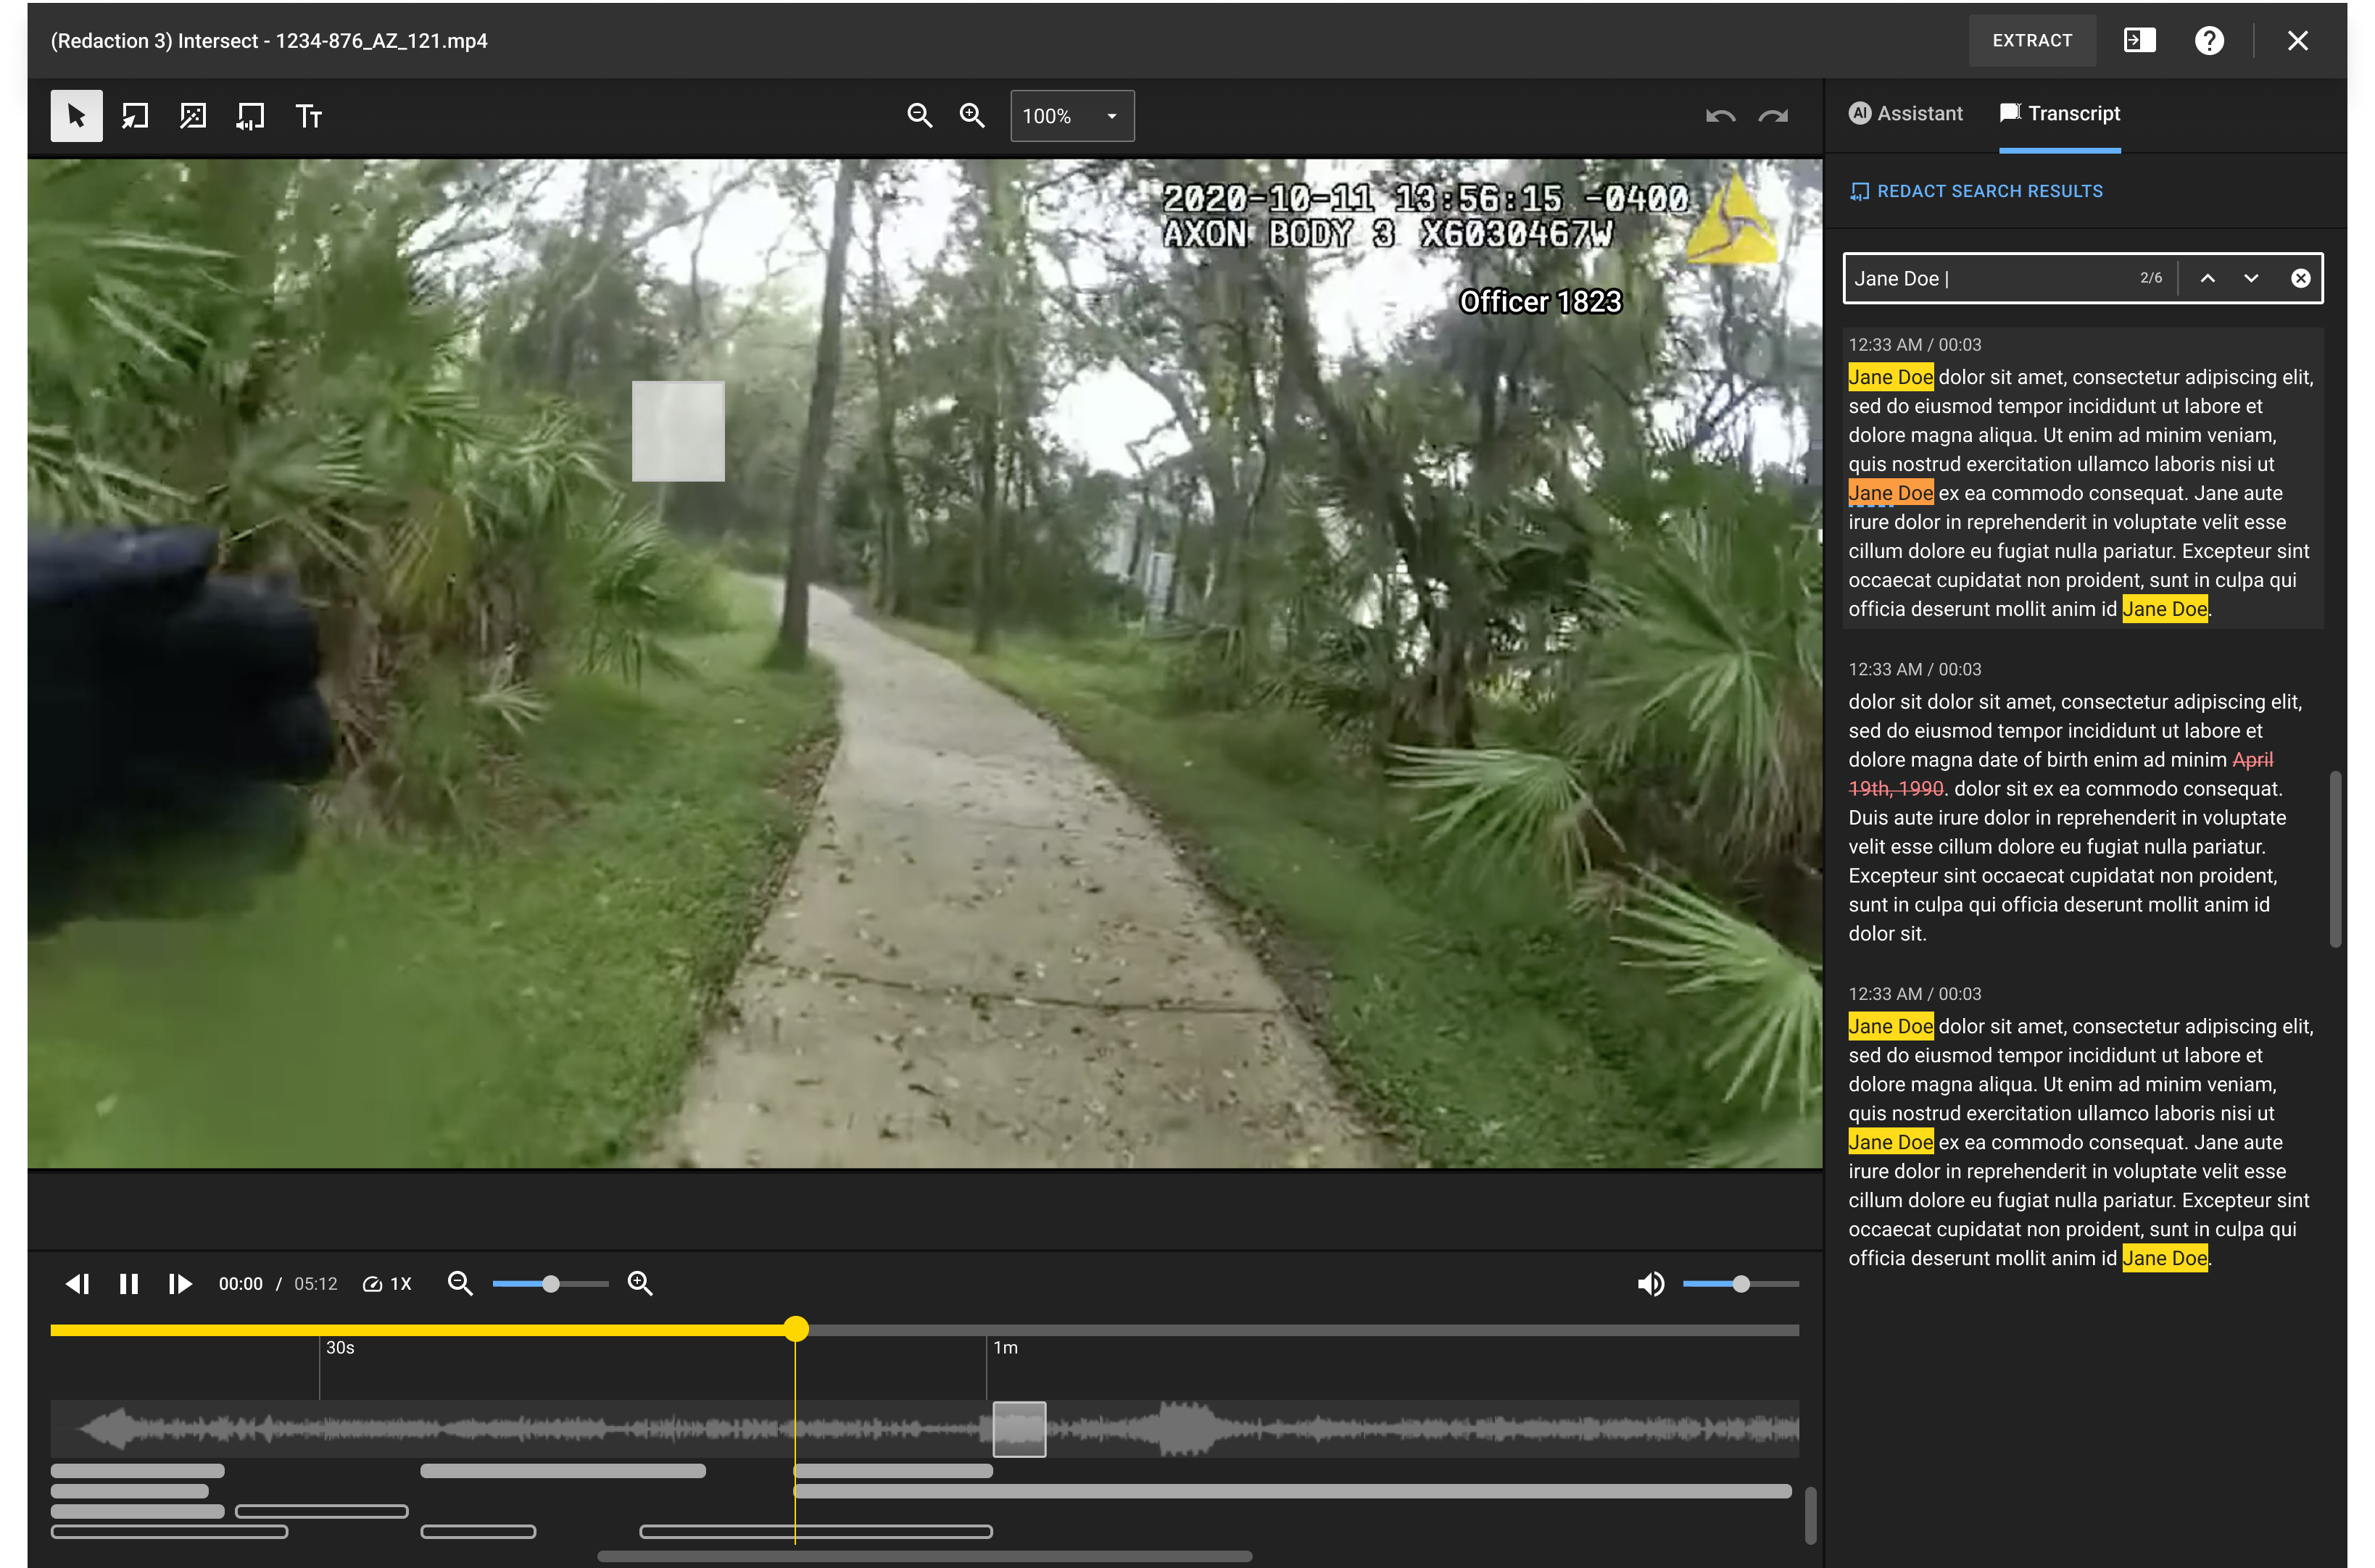The height and width of the screenshot is (1568, 2375).
Task: Select the arrow pointer tool
Action: pos(76,116)
